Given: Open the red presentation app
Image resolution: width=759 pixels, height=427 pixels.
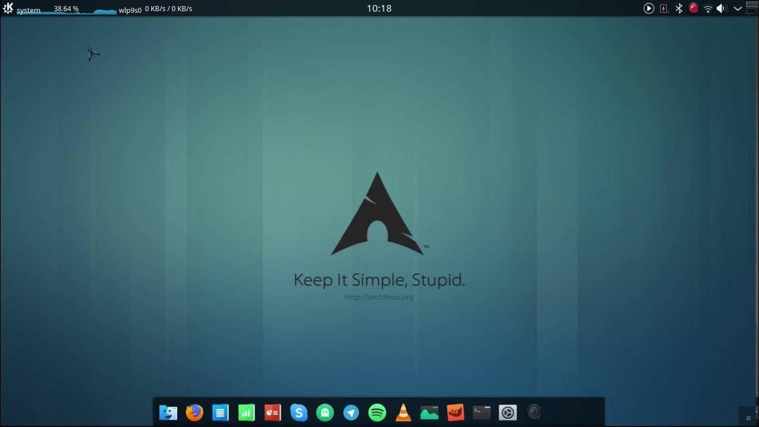Looking at the screenshot, I should 273,412.
